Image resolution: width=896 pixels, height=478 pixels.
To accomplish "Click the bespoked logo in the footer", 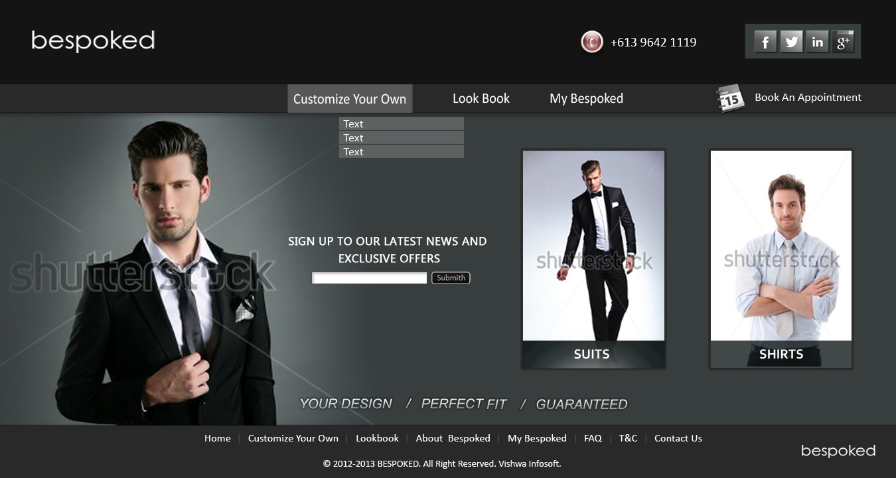I will coord(838,451).
